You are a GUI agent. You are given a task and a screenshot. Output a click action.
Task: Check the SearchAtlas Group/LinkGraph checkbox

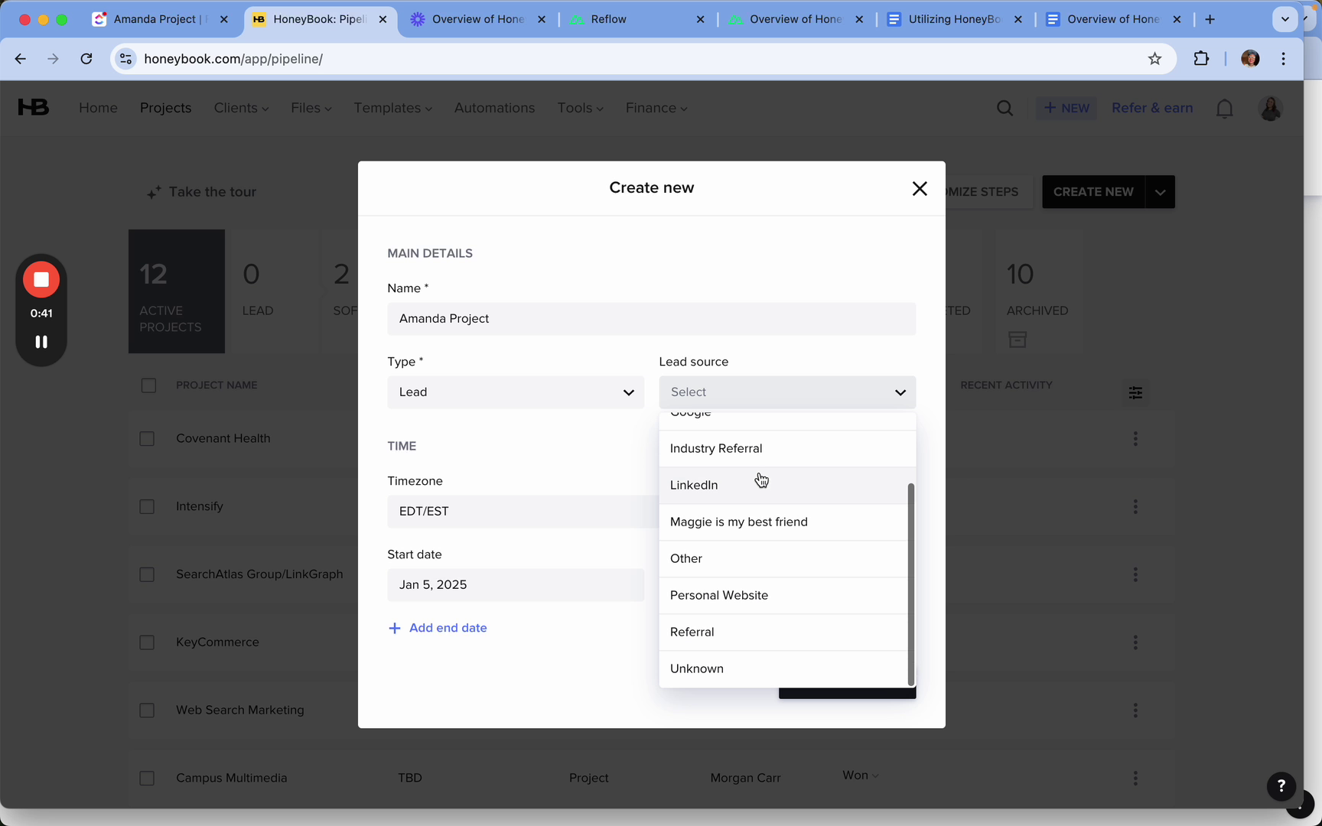147,574
